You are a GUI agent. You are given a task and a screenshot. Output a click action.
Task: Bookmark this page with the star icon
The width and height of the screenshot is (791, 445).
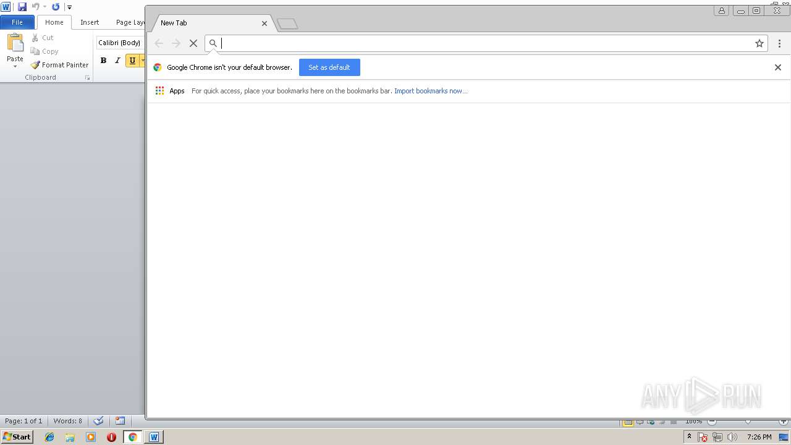pos(759,43)
